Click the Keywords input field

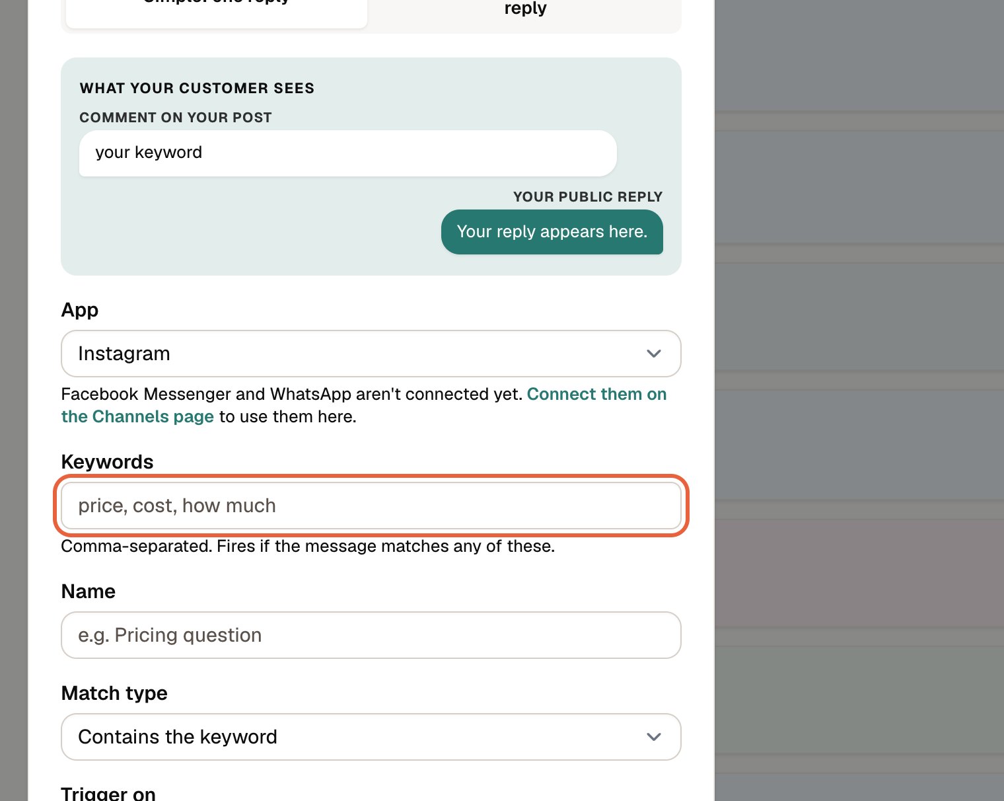371,506
